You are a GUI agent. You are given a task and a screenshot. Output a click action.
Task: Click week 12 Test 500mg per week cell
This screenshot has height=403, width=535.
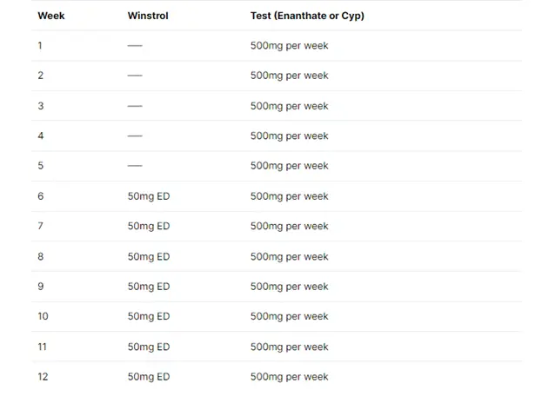coord(289,377)
